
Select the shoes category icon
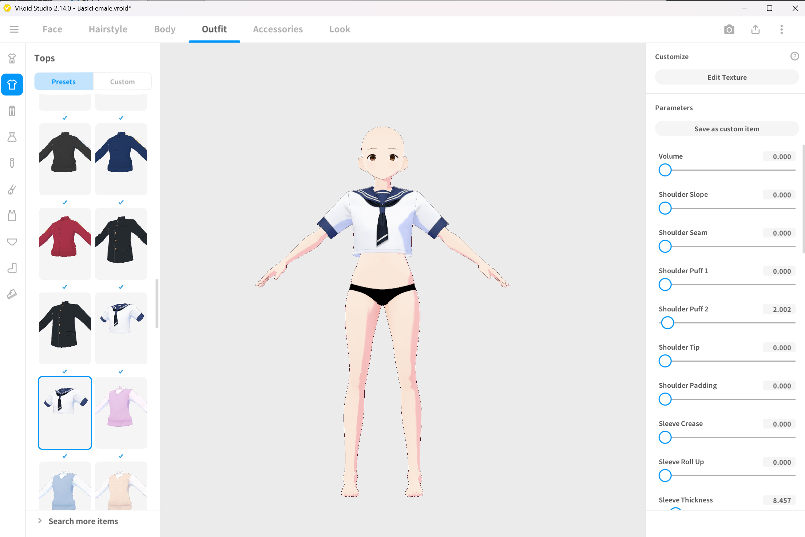pos(12,294)
